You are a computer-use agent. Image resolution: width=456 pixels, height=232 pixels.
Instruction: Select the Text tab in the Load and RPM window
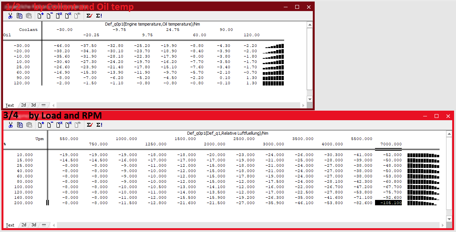[10, 225]
